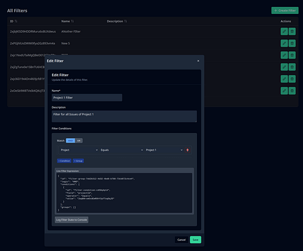Edit the ANother FIlter row

[x=284, y=32]
